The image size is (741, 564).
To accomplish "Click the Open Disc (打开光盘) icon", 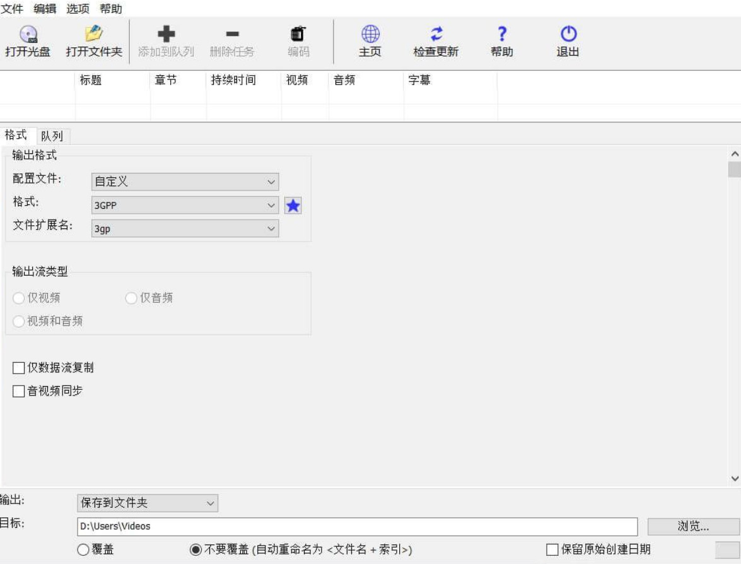I will click(x=28, y=34).
